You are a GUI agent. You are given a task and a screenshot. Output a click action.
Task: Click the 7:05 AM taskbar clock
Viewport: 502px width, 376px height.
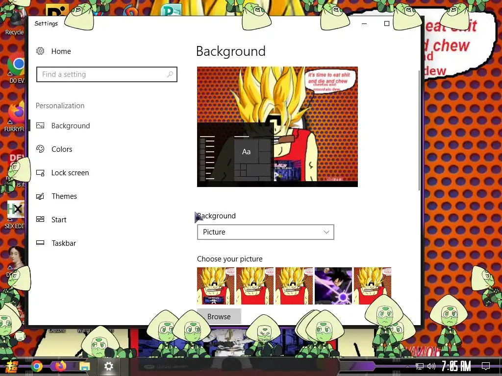456,366
